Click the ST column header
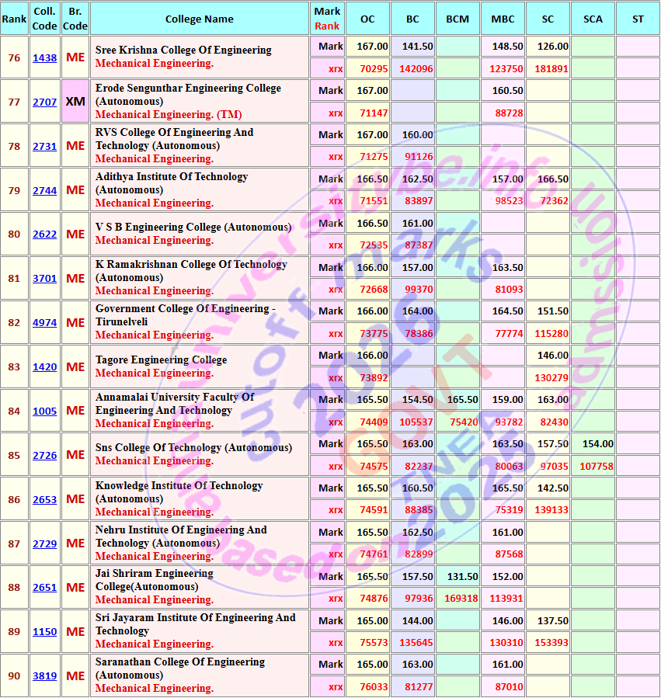661x698 pixels. tap(638, 19)
